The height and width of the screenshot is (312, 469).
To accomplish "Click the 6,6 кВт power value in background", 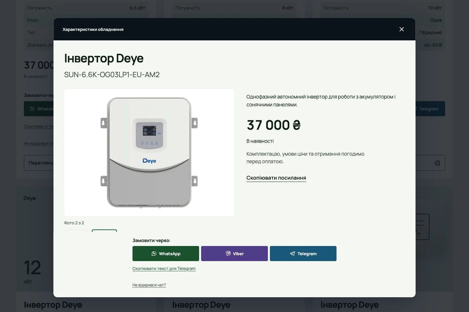I will coord(137,8).
